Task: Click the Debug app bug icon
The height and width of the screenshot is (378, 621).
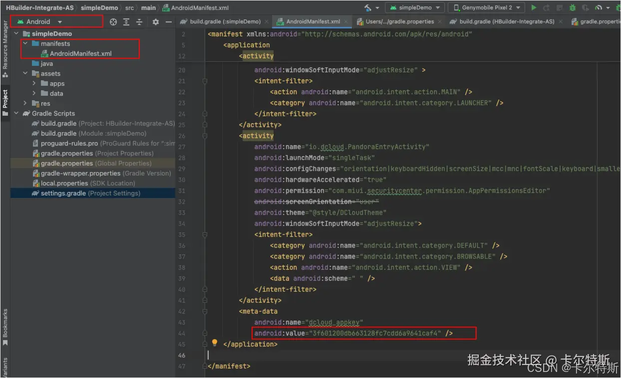Action: pyautogui.click(x=573, y=7)
